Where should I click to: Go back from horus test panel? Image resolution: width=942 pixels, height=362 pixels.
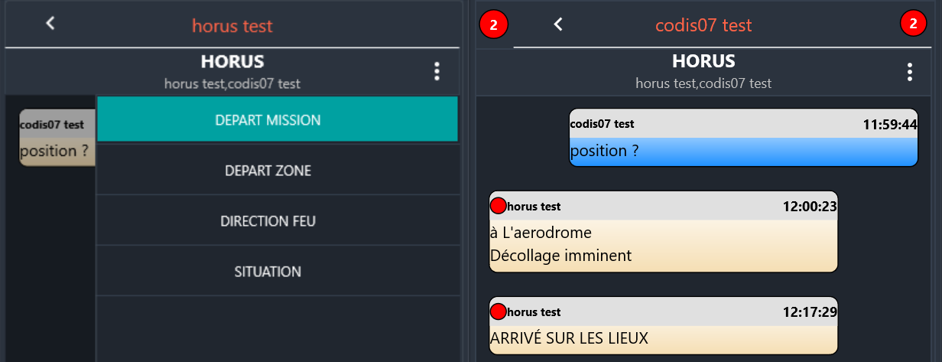50,24
